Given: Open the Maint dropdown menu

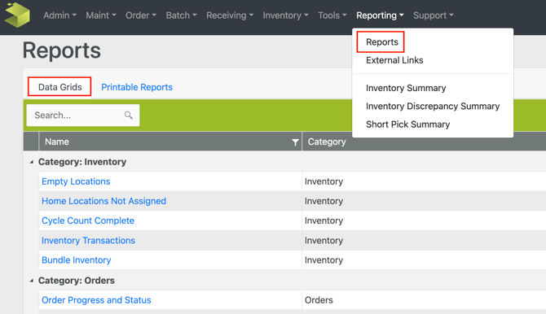Looking at the screenshot, I should [101, 15].
